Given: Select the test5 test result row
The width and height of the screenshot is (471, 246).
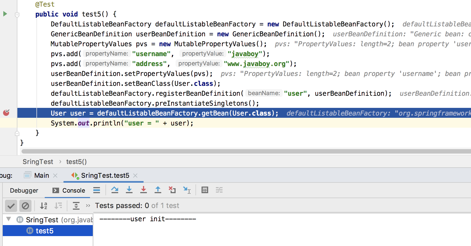Looking at the screenshot, I should pyautogui.click(x=48, y=231).
